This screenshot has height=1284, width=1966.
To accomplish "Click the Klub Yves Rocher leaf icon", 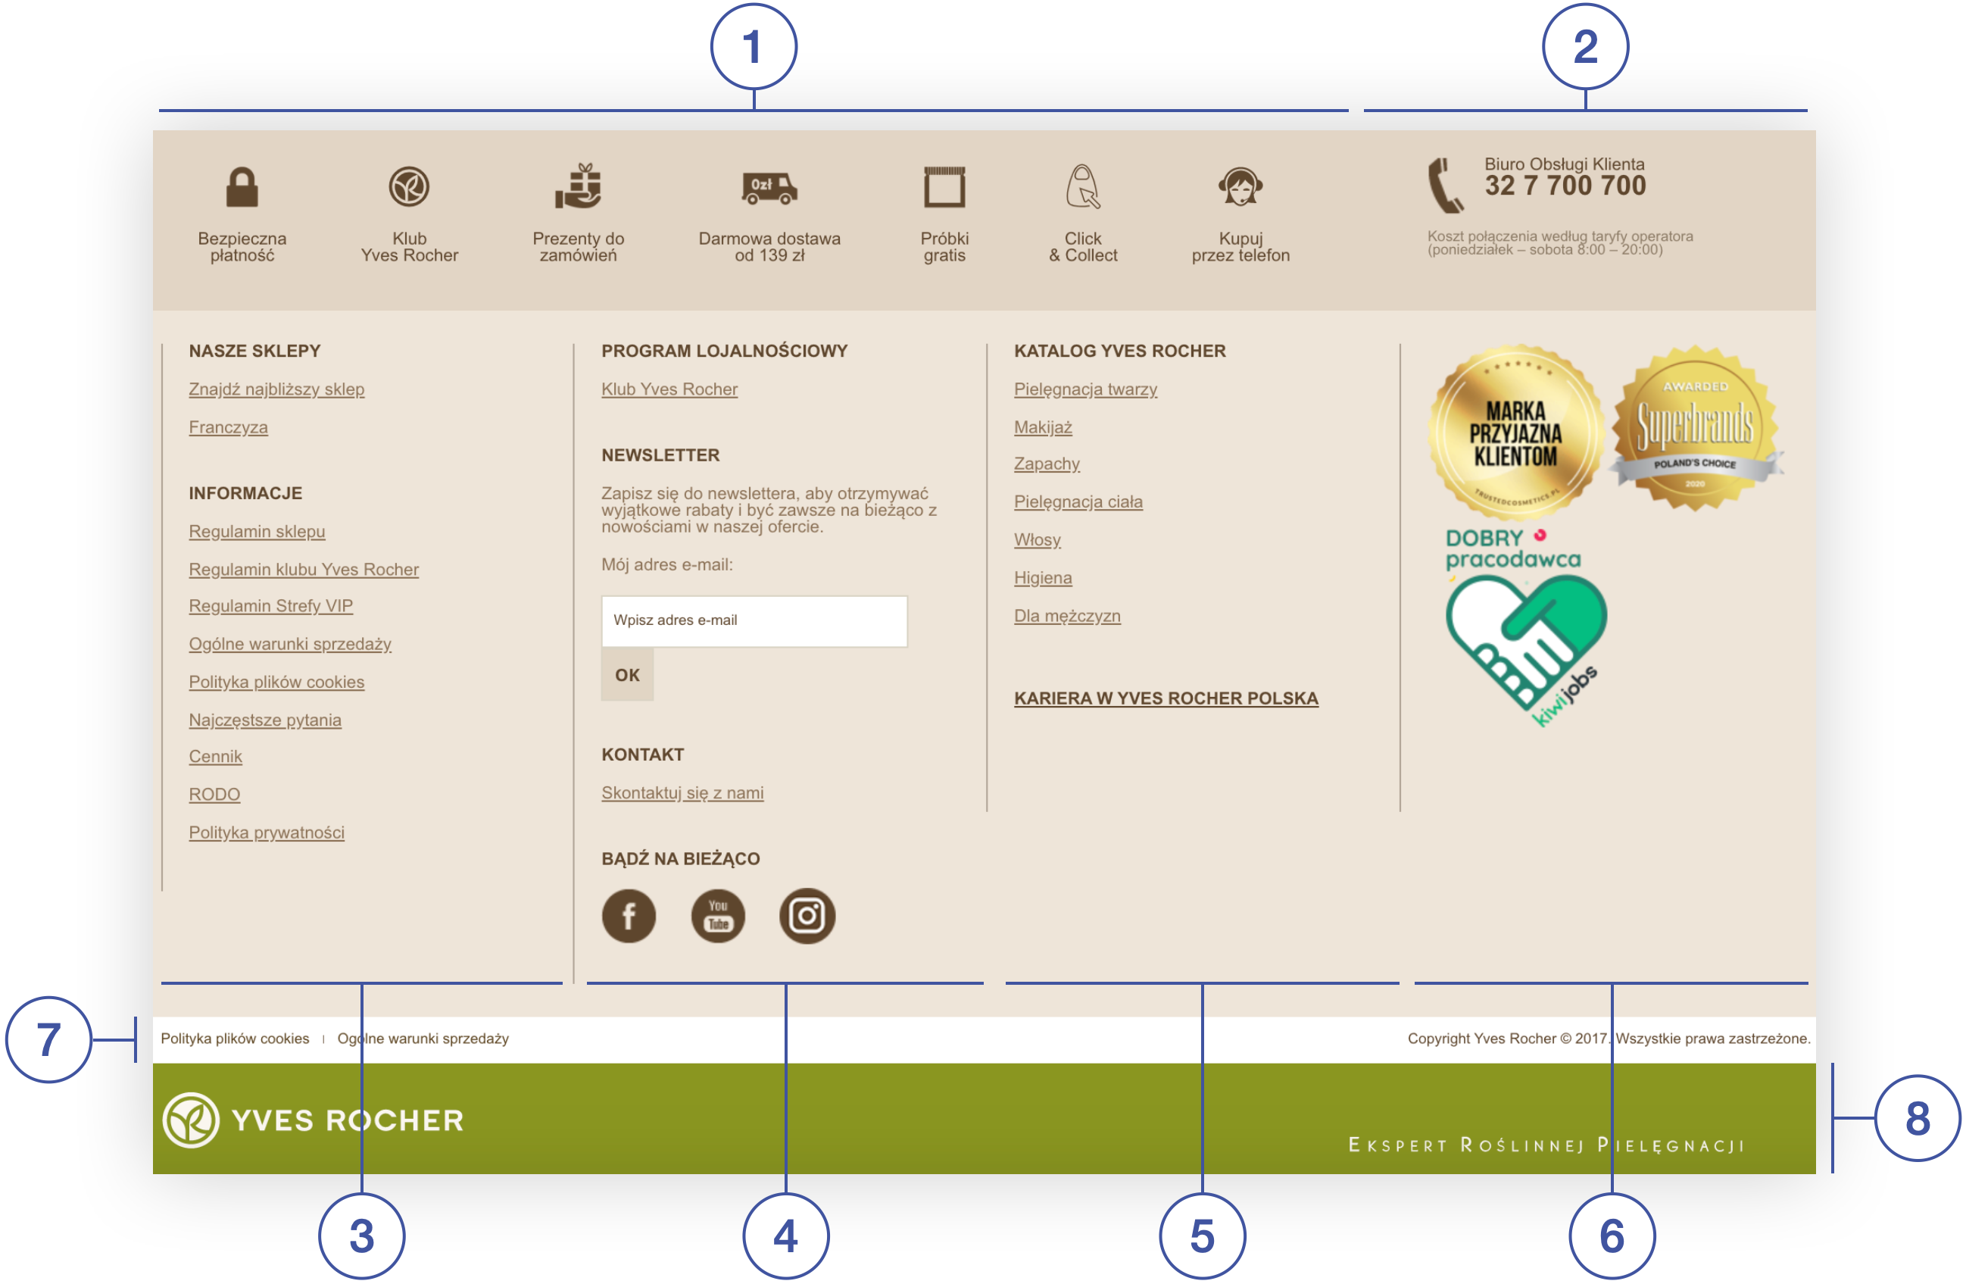I will 409,187.
